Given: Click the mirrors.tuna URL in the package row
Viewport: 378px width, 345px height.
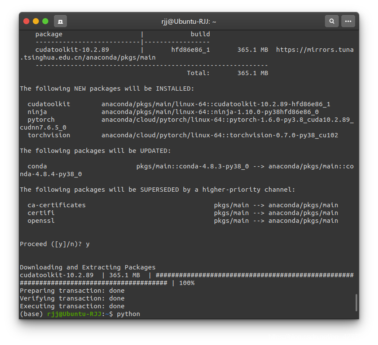Looking at the screenshot, I should (315, 50).
